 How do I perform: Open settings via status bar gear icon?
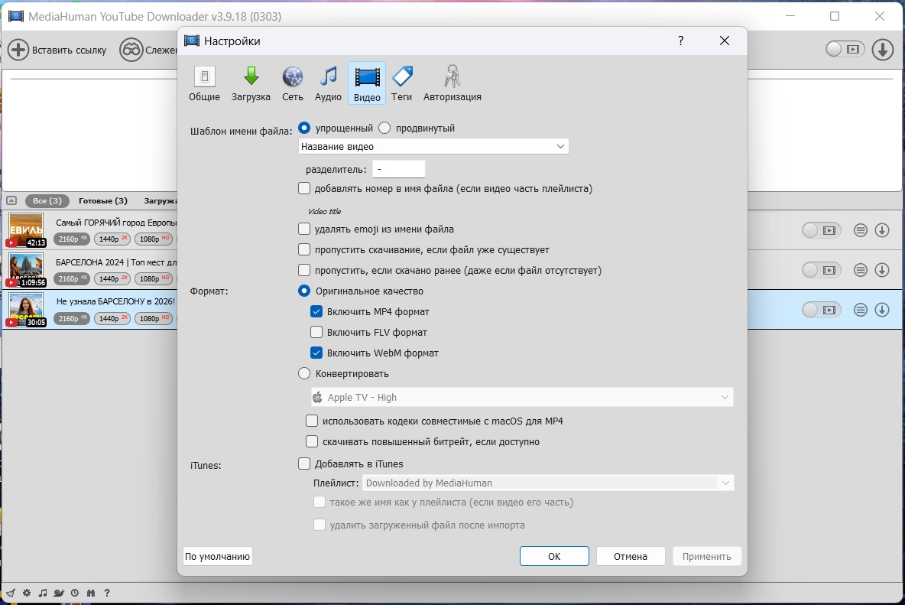click(x=27, y=593)
